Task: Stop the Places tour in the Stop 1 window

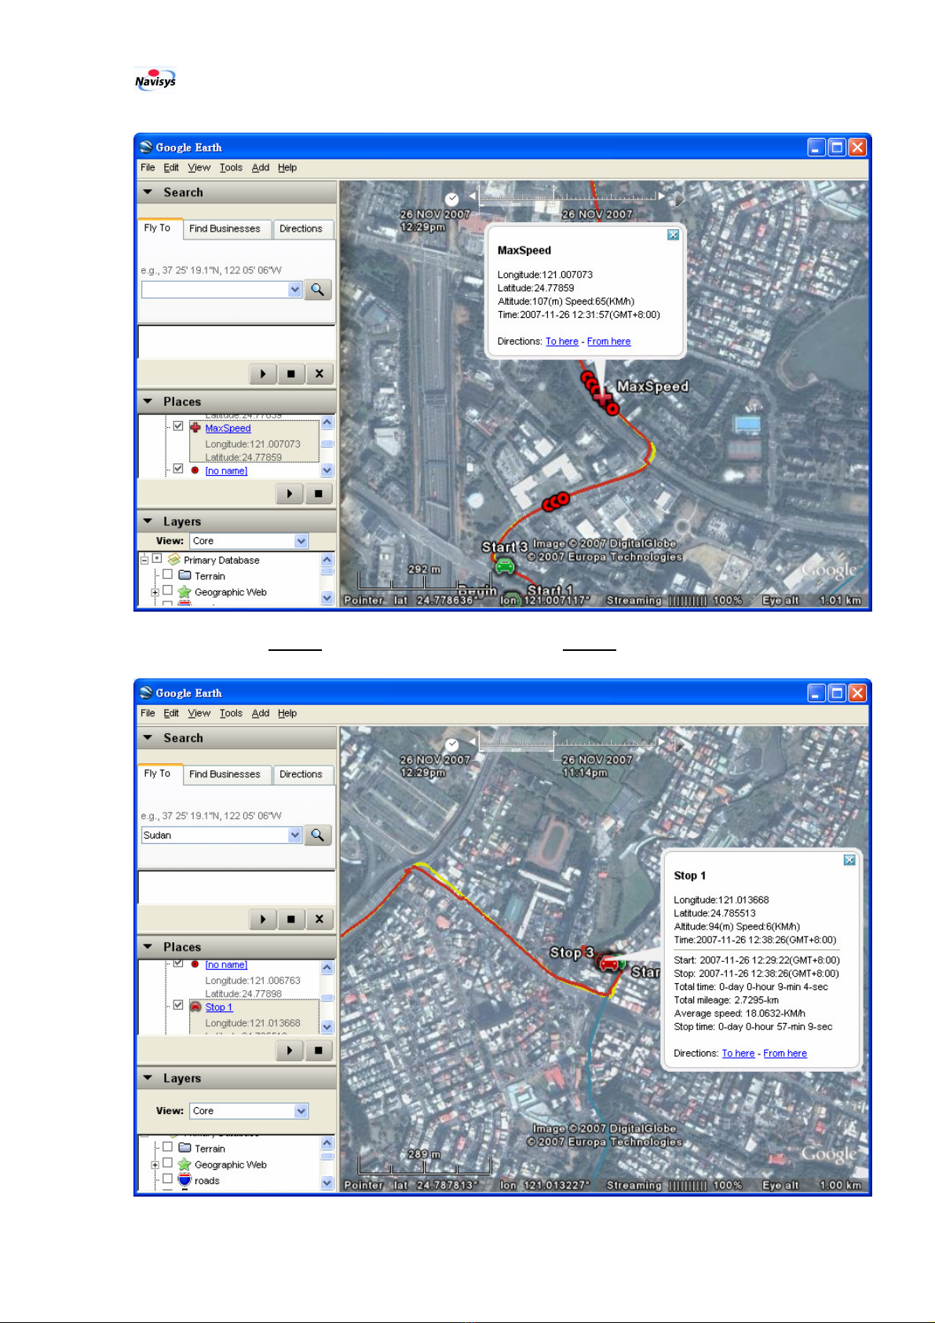Action: [319, 1051]
